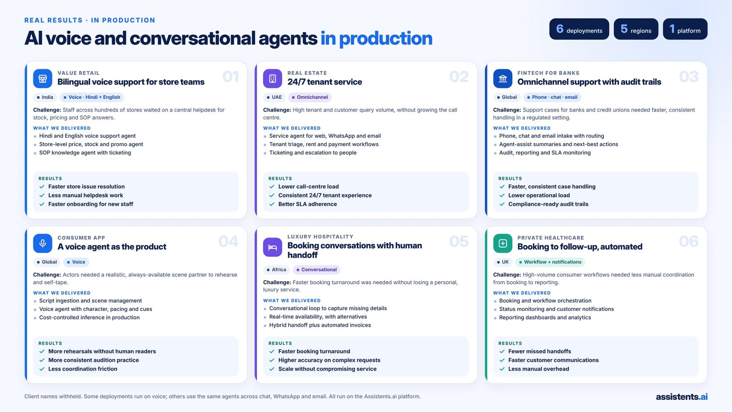Click the 5 regions badge
The image size is (732, 412).
click(x=636, y=29)
